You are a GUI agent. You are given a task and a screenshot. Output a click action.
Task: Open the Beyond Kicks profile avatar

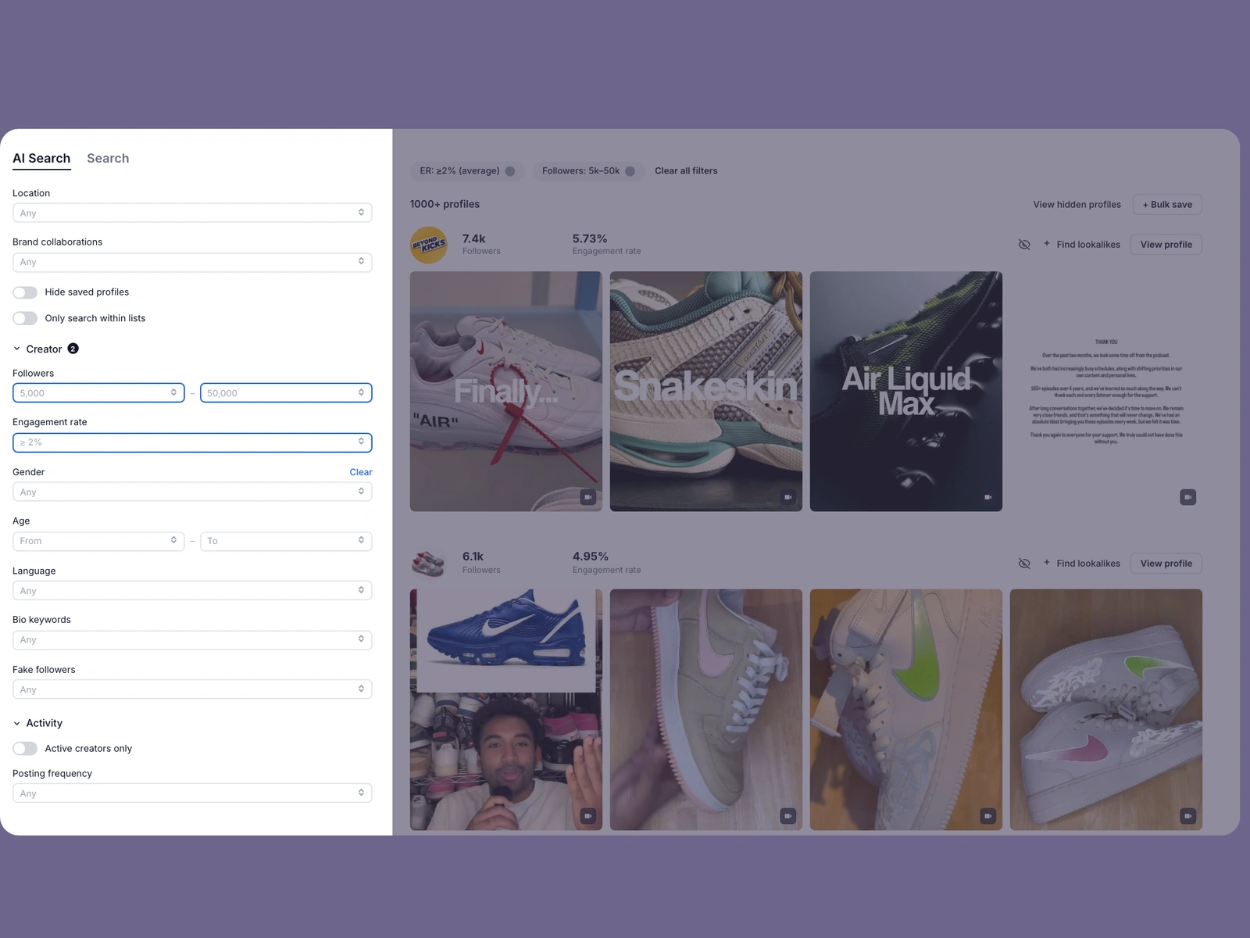pos(429,245)
